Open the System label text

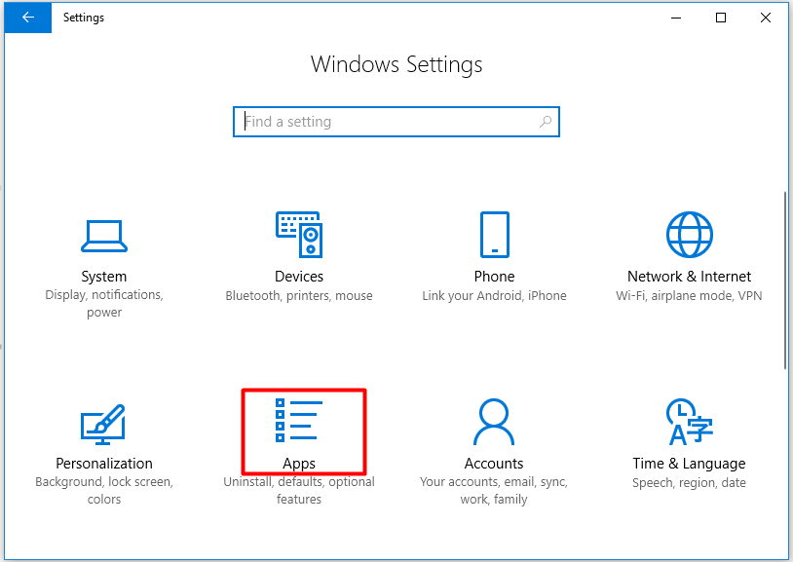tap(103, 277)
